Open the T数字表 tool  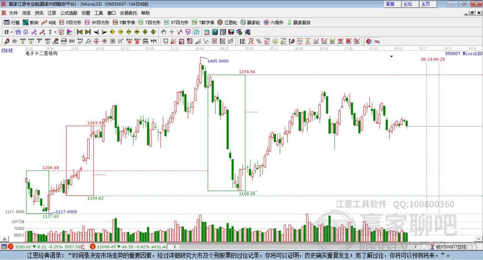tap(203, 23)
